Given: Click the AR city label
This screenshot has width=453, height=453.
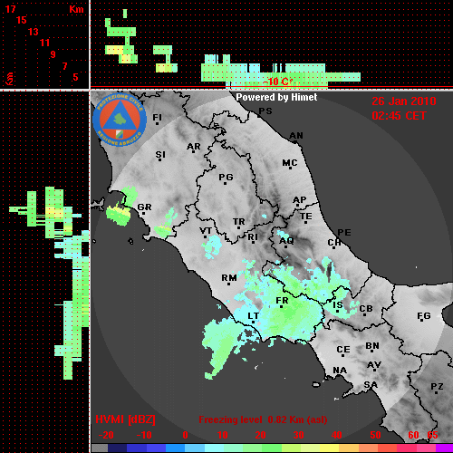Looking at the screenshot, I should click(x=194, y=147).
